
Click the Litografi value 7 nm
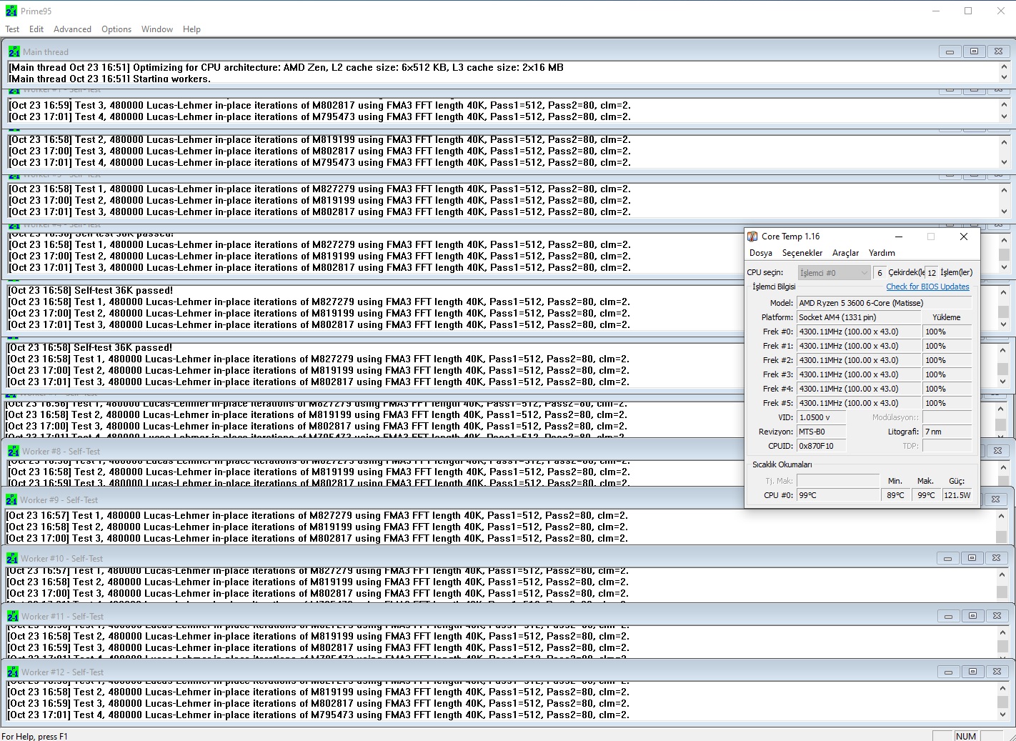tap(947, 432)
